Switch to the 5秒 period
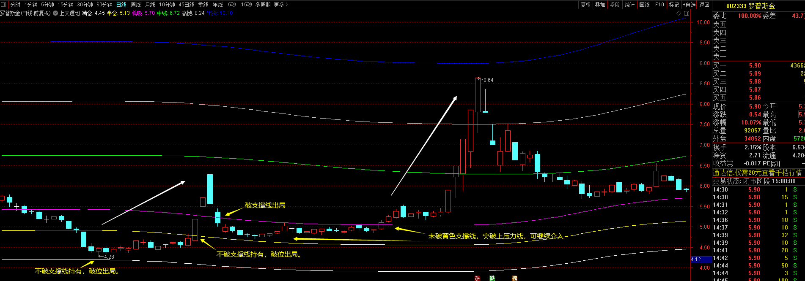Viewport: 805px width, 281px height. (x=232, y=5)
